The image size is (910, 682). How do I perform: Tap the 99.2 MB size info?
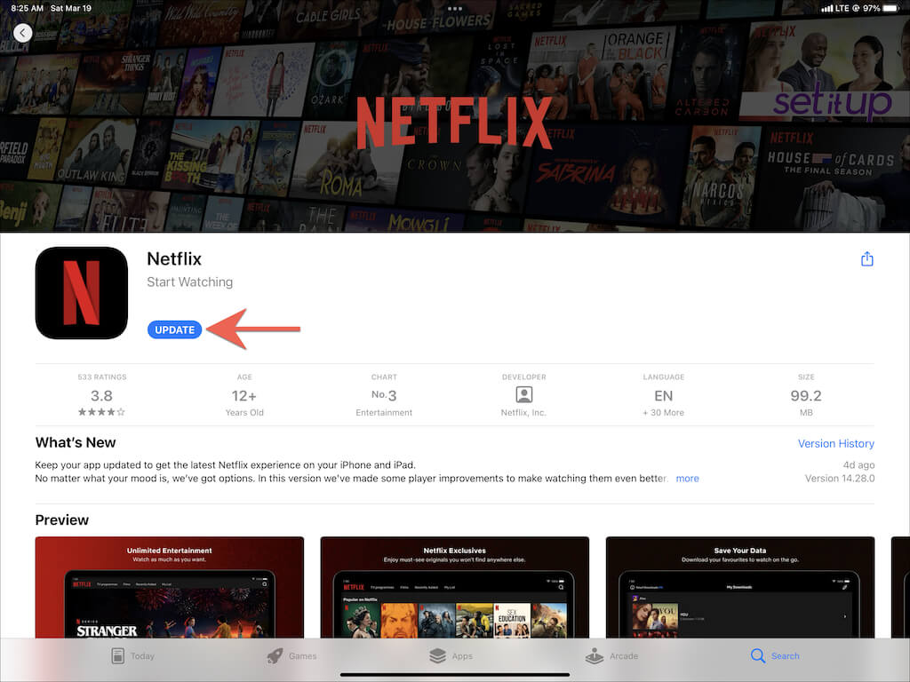click(x=805, y=395)
